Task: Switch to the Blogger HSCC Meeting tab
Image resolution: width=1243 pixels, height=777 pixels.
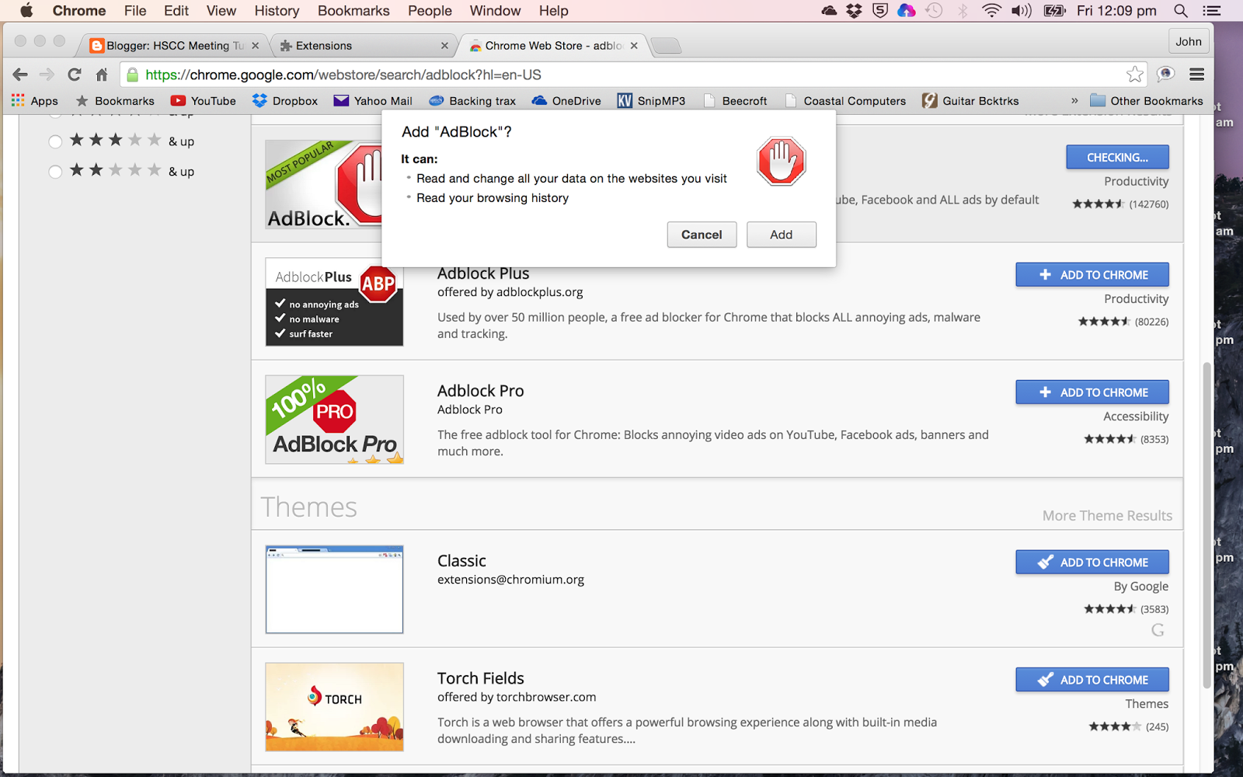Action: tap(174, 46)
